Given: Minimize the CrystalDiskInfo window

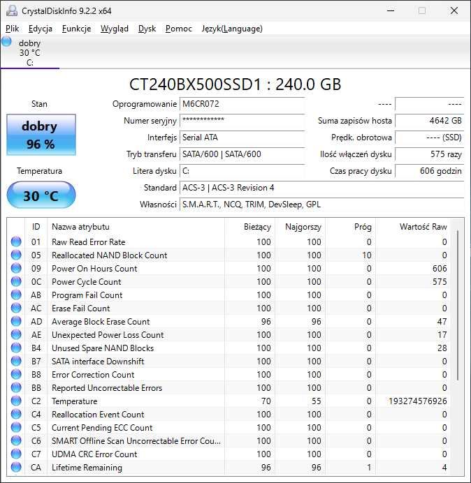Looking at the screenshot, I should (391, 10).
